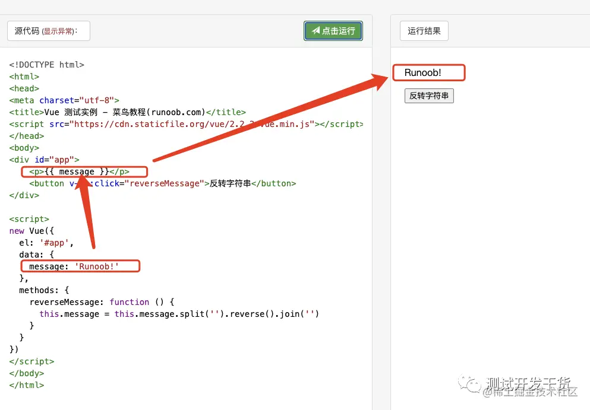590x410 pixels.
Task: Click the el: '#app' code line
Action: [x=46, y=243]
